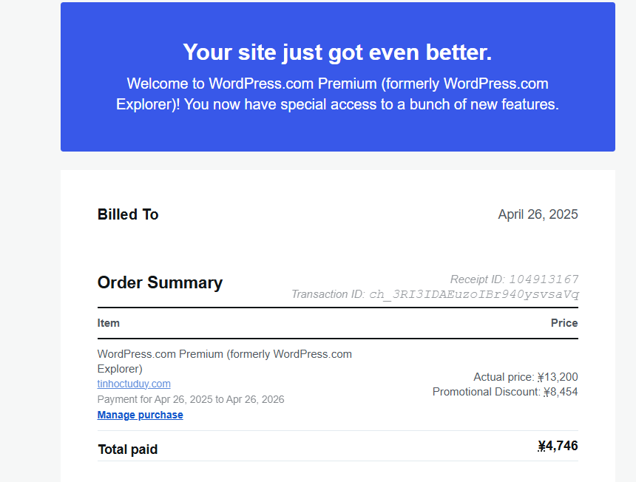The width and height of the screenshot is (636, 482).
Task: Select the receipt ID number 104913167
Action: pyautogui.click(x=544, y=279)
